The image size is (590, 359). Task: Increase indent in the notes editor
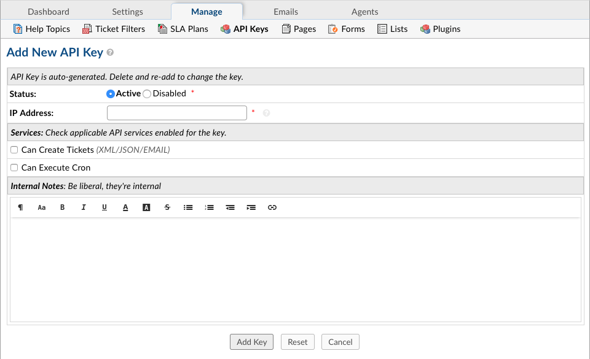251,207
